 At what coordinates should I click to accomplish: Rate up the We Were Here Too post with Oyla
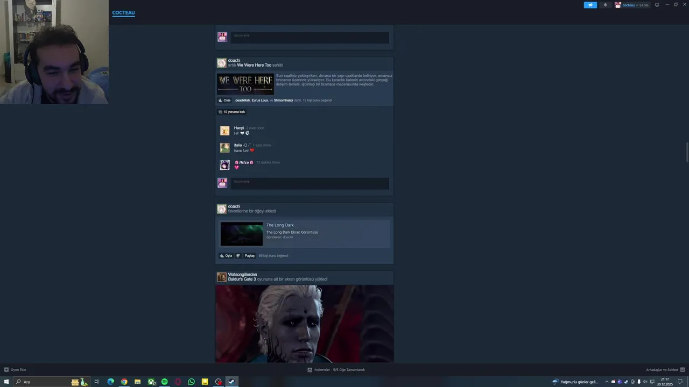tap(224, 100)
